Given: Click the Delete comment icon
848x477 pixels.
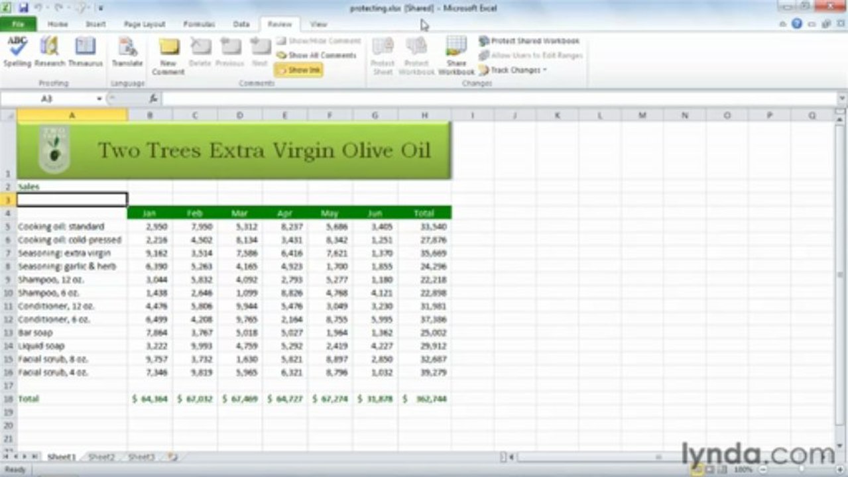Looking at the screenshot, I should point(200,52).
